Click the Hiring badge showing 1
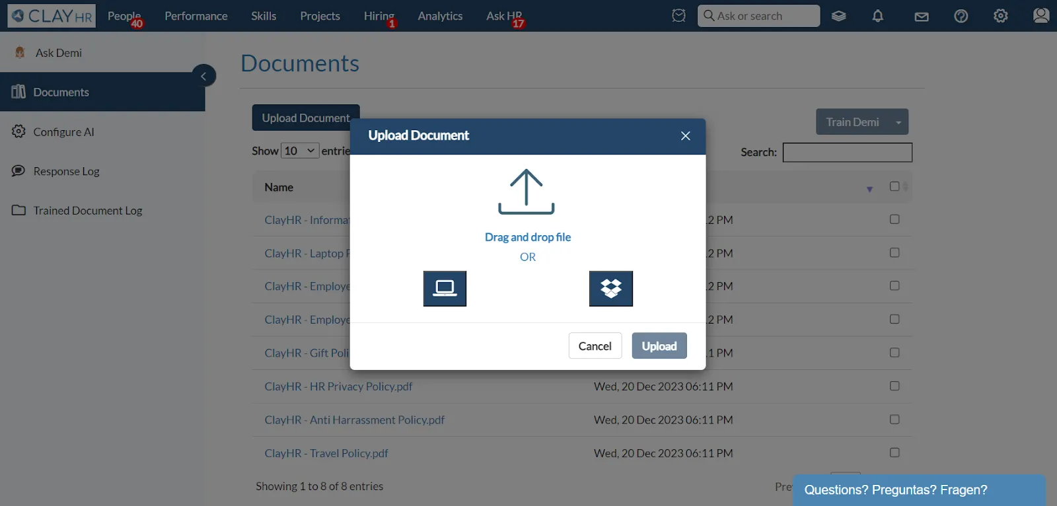This screenshot has width=1057, height=506. pos(392,24)
